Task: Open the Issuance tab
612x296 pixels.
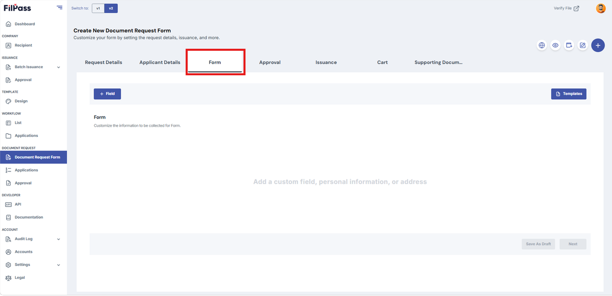Action: [326, 63]
